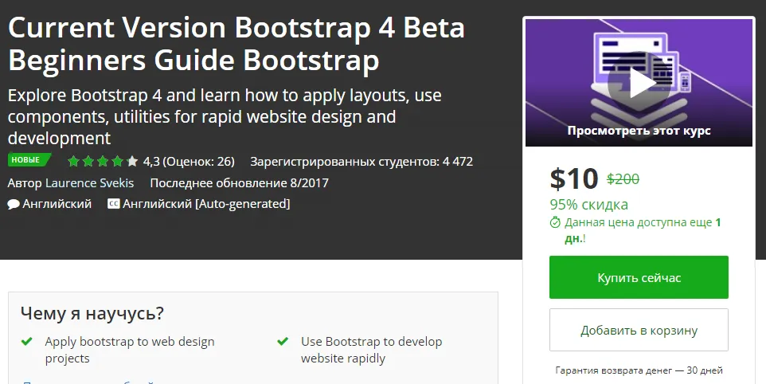Click 'Просмотреть этот курс' preview caption

(x=639, y=131)
